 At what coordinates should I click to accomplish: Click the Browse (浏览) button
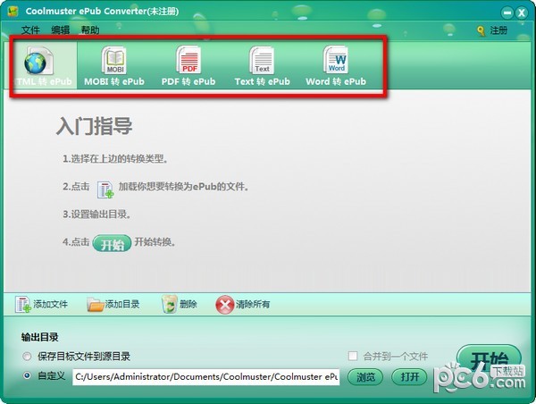[x=365, y=377]
